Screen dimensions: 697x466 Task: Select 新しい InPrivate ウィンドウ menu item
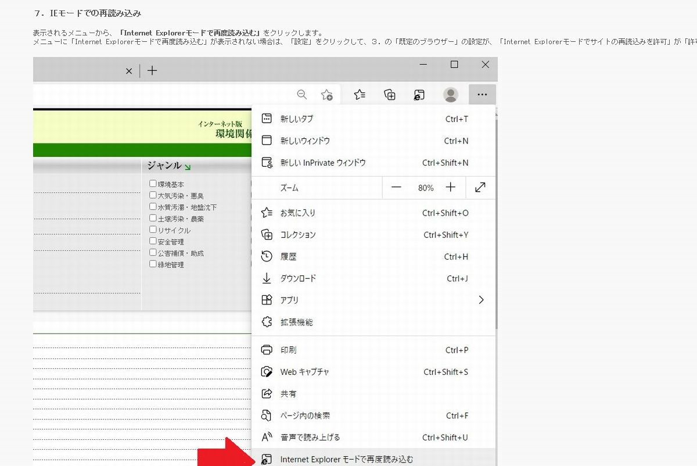tap(373, 163)
